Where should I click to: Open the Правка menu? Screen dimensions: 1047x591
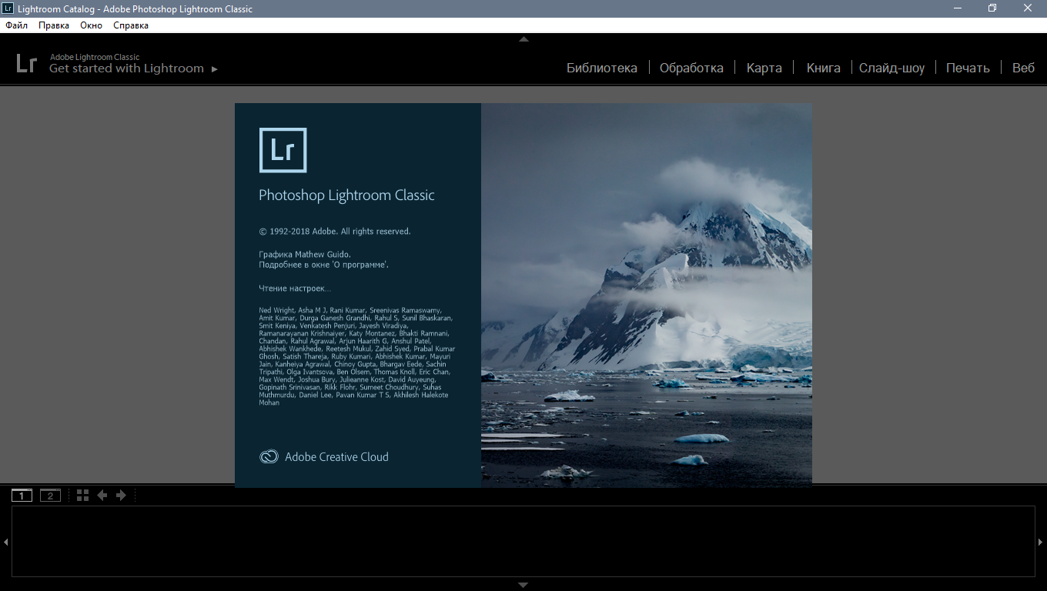[x=54, y=25]
